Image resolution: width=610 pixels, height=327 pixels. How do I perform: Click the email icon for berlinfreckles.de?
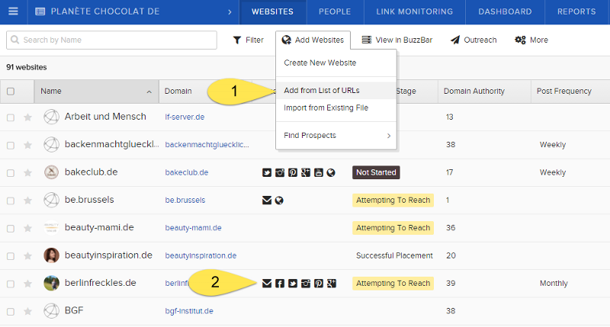coord(266,284)
